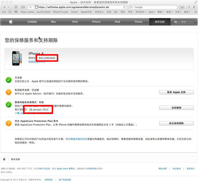Open the iPod navigation tab
The width and height of the screenshot is (198, 182).
coord(75,22)
